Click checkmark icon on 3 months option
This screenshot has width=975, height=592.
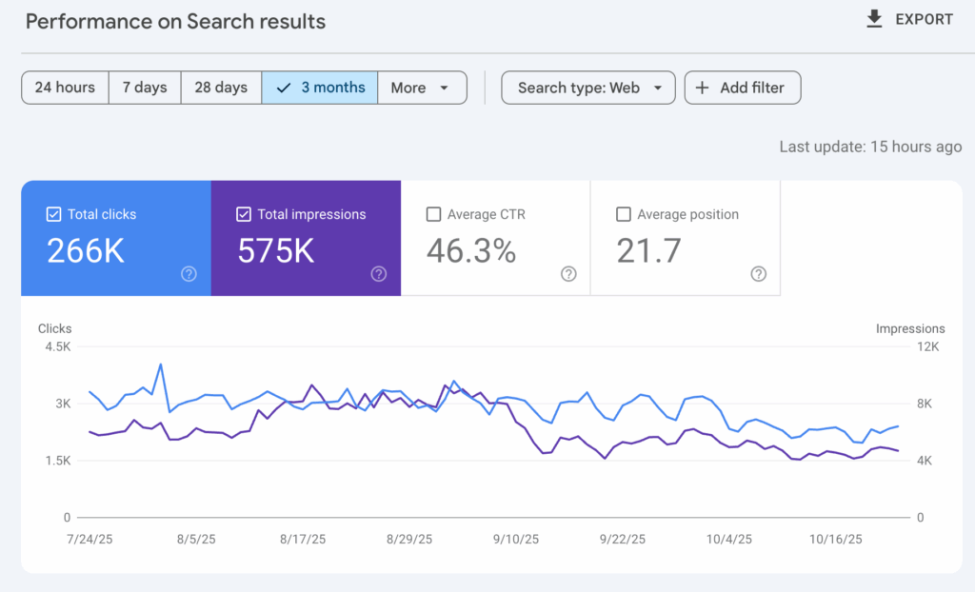284,88
